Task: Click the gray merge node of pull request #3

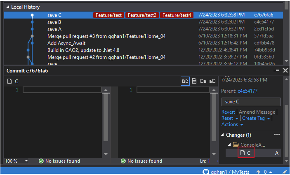Action: click(32, 36)
